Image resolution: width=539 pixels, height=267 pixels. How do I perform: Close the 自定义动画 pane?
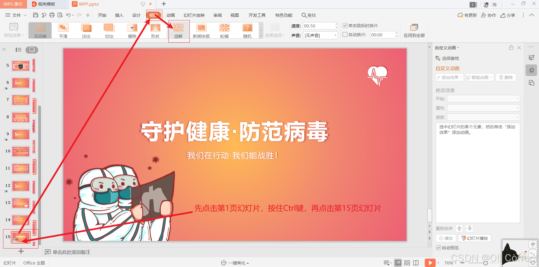[x=519, y=48]
